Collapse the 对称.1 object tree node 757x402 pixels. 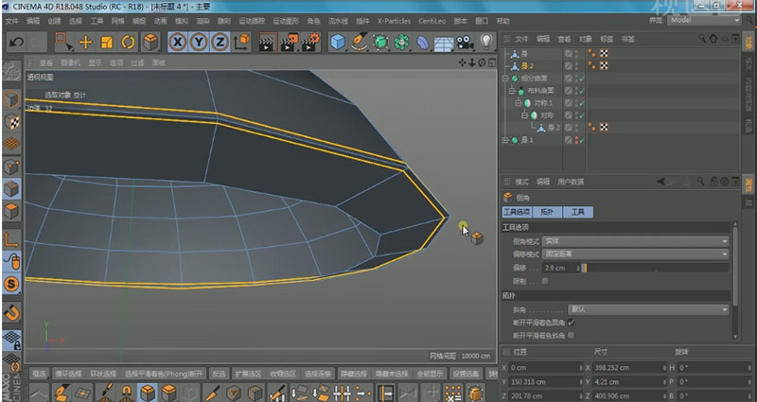tap(518, 103)
